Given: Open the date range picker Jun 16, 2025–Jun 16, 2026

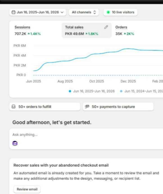Looking at the screenshot, I should [x=38, y=12].
